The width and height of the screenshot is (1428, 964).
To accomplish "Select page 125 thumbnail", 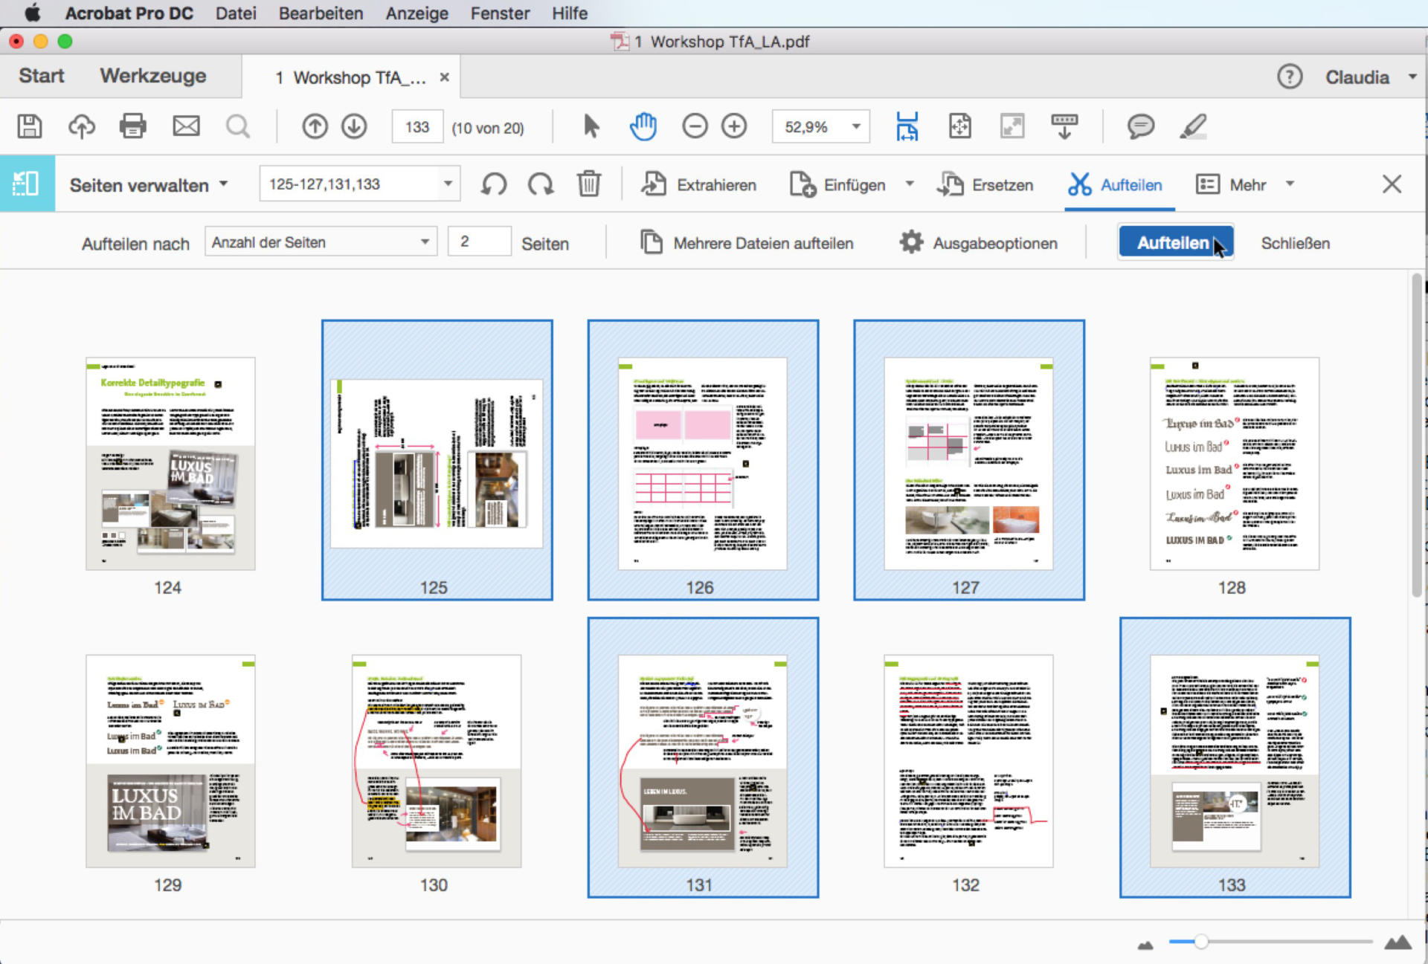I will (437, 463).
